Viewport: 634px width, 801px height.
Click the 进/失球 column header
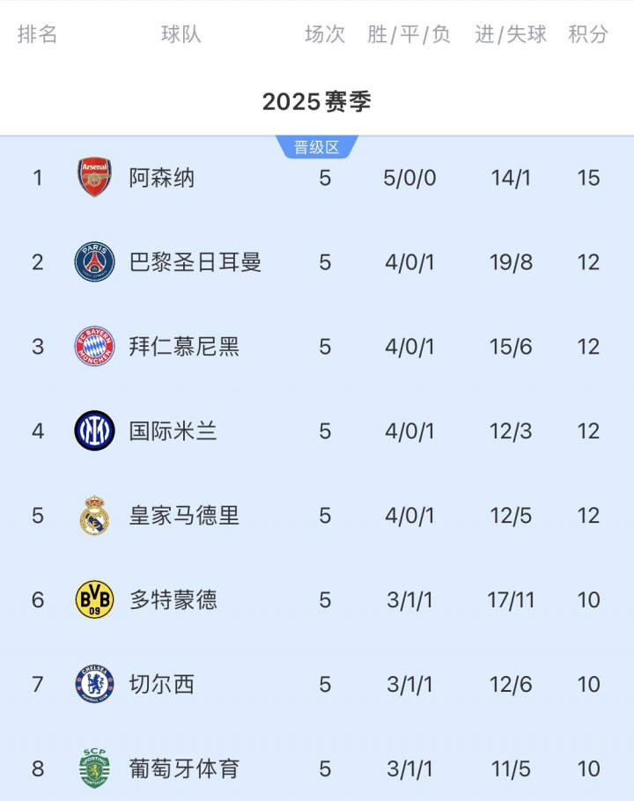pyautogui.click(x=511, y=34)
